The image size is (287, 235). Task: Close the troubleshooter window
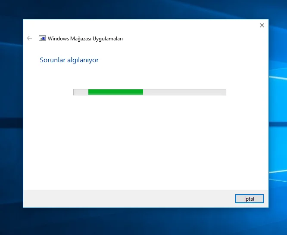tap(262, 25)
